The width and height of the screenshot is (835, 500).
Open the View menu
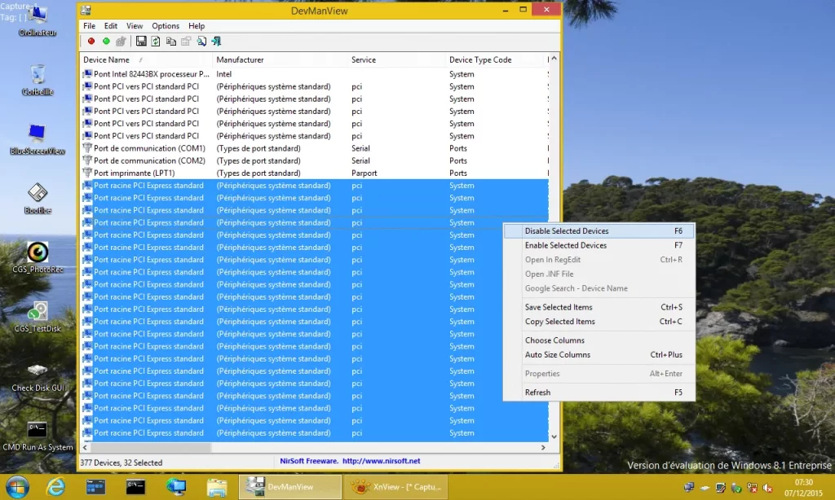(135, 25)
